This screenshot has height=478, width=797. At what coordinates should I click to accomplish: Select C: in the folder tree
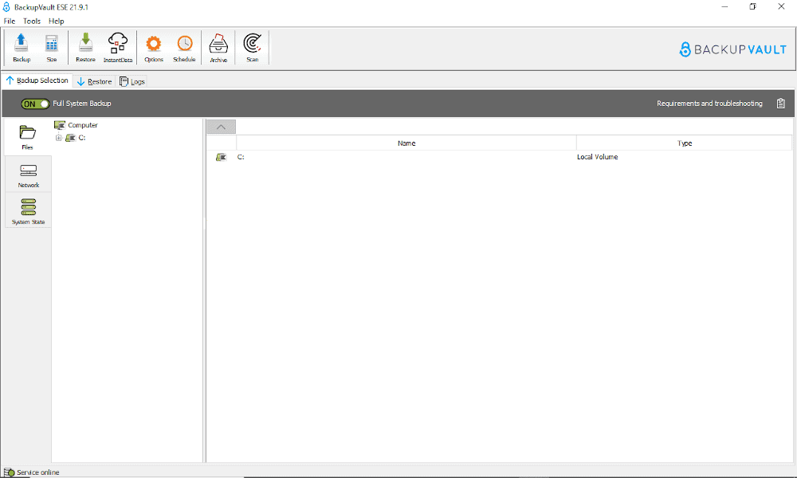click(x=82, y=138)
